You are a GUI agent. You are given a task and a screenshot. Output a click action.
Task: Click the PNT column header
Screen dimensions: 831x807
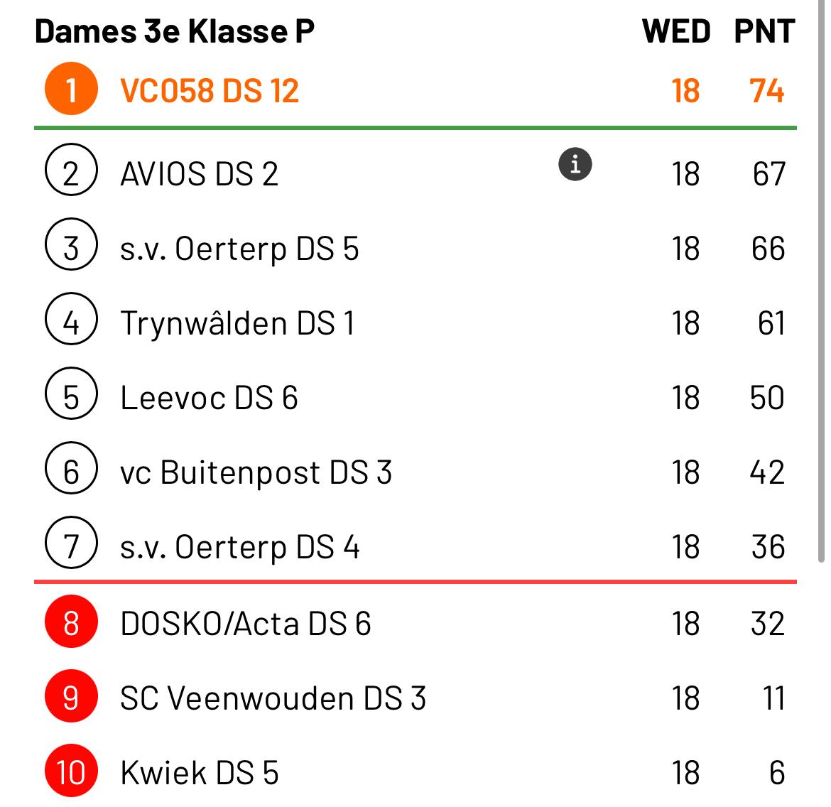[x=764, y=31]
